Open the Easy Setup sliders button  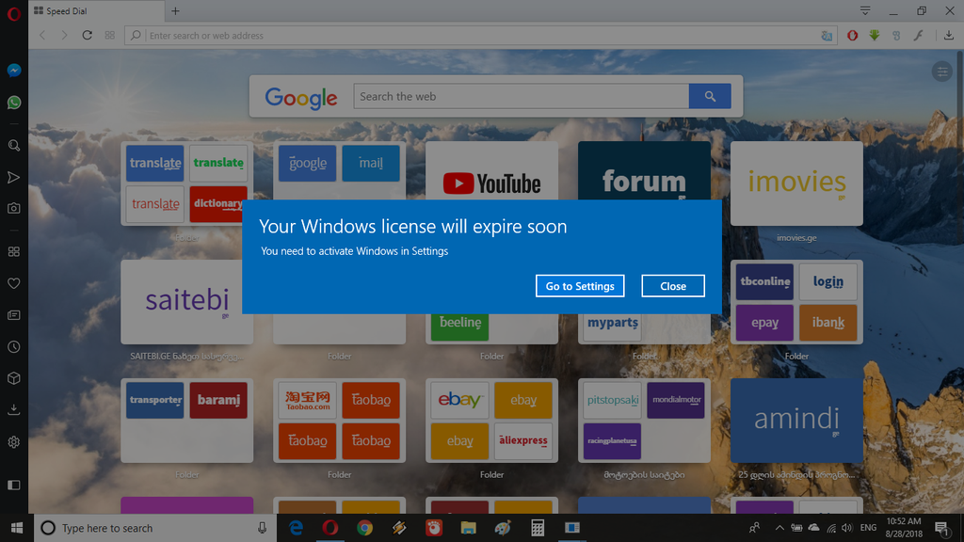tap(941, 72)
